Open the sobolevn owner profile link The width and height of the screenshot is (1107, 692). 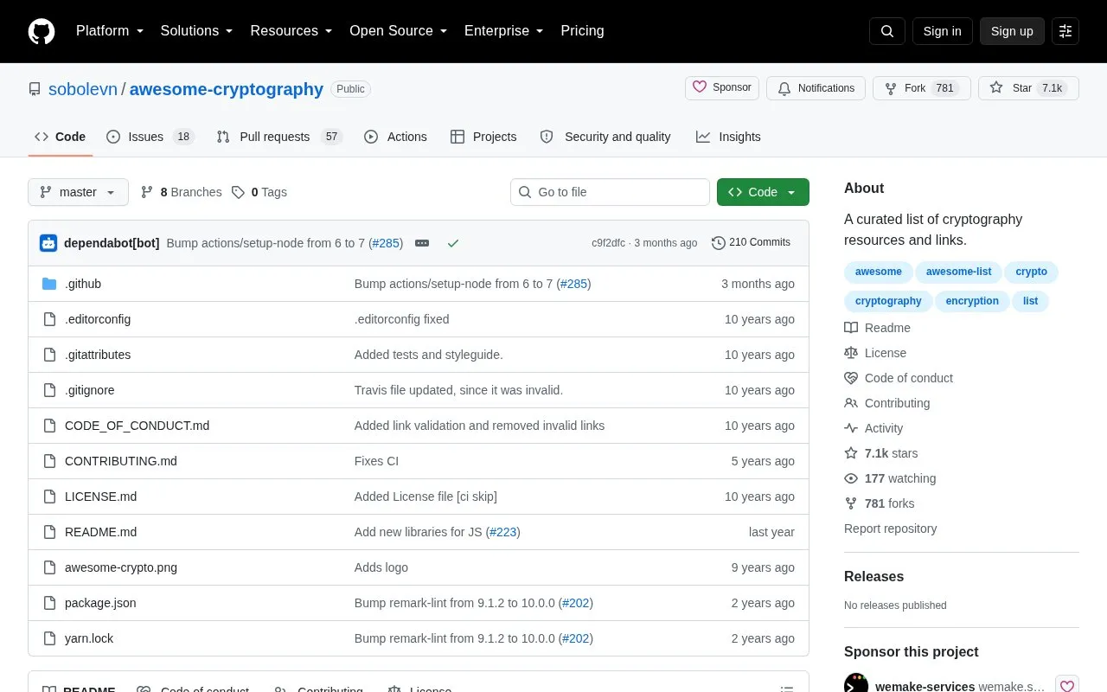(83, 89)
